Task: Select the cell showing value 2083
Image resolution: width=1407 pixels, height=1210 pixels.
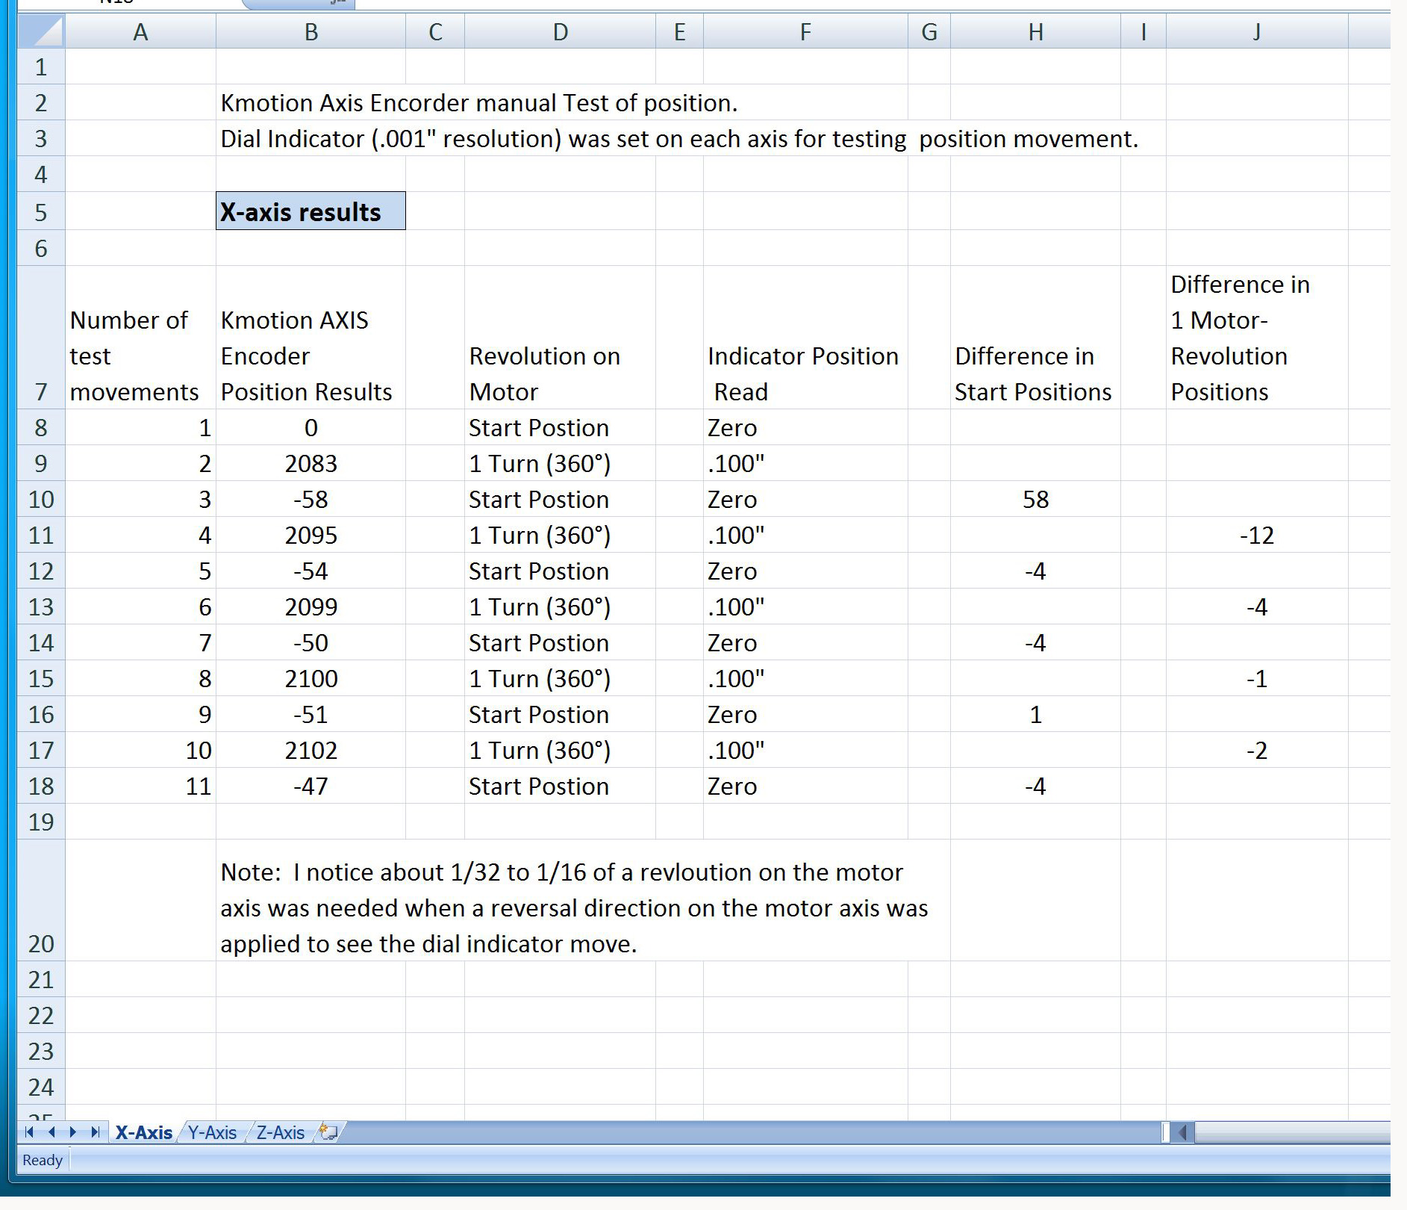Action: tap(311, 463)
